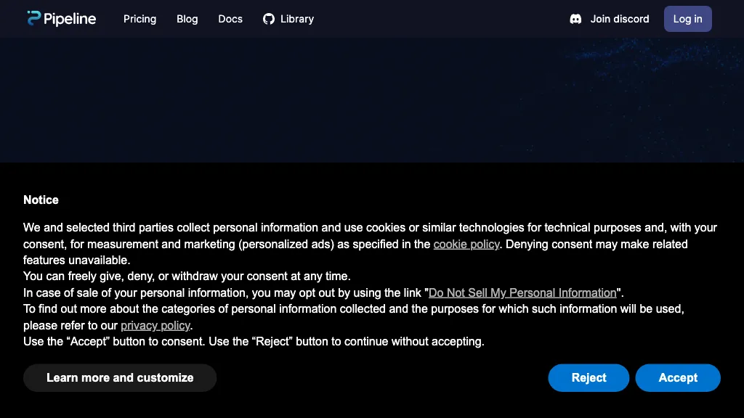Click the sentence starting "Use the Accept button"
The height and width of the screenshot is (418, 744).
pyautogui.click(x=254, y=341)
